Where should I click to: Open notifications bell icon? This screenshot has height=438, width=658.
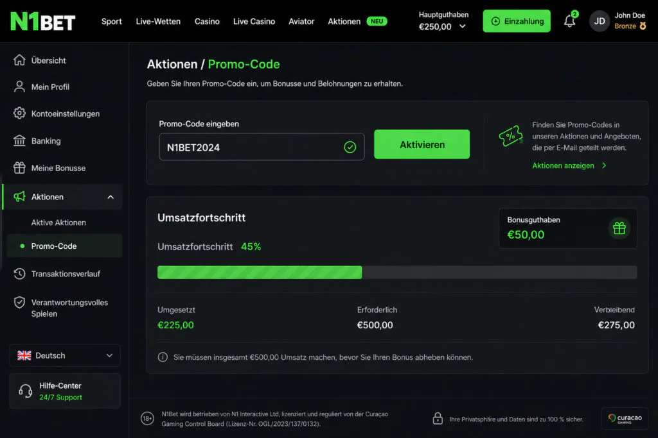(x=569, y=21)
